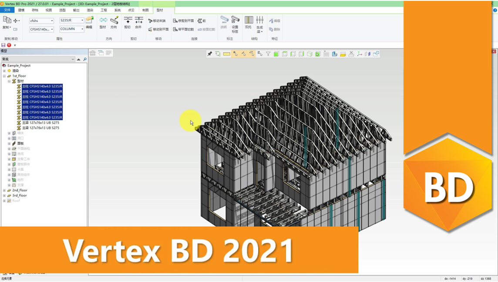Select the yellow ruler measure tool
Viewport: 498px width, 282px height.
226,54
